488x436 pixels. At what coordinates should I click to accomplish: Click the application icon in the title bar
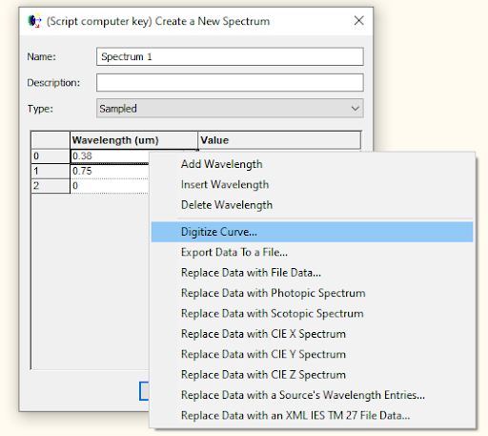(34, 21)
